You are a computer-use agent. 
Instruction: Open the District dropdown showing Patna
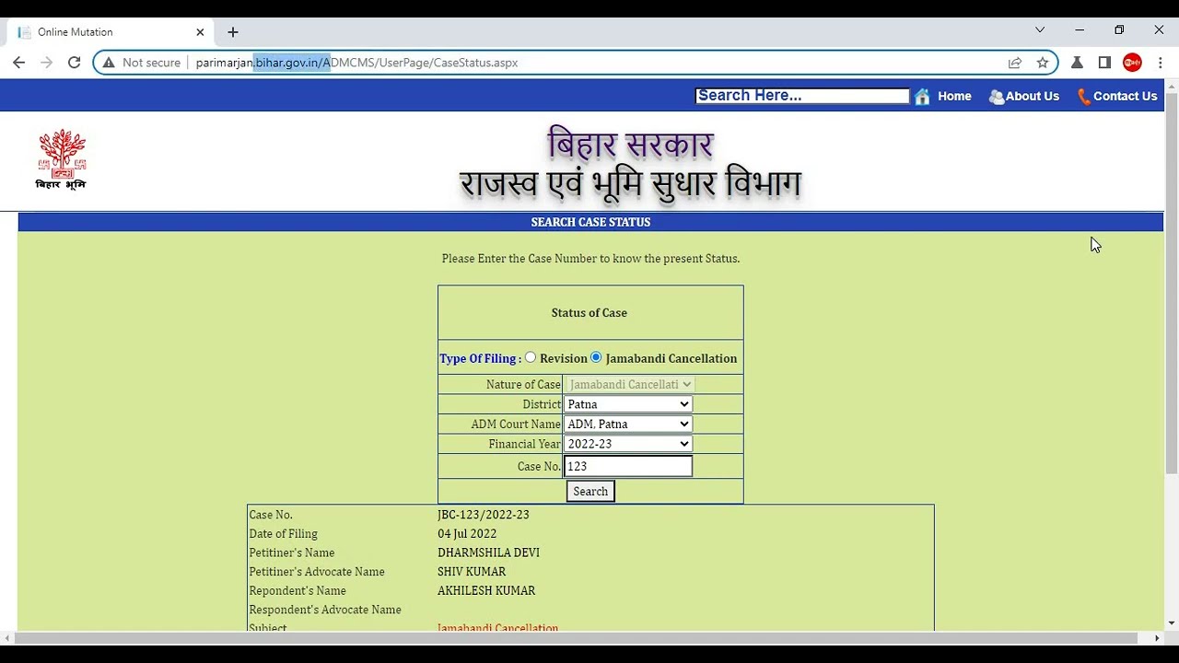point(627,404)
